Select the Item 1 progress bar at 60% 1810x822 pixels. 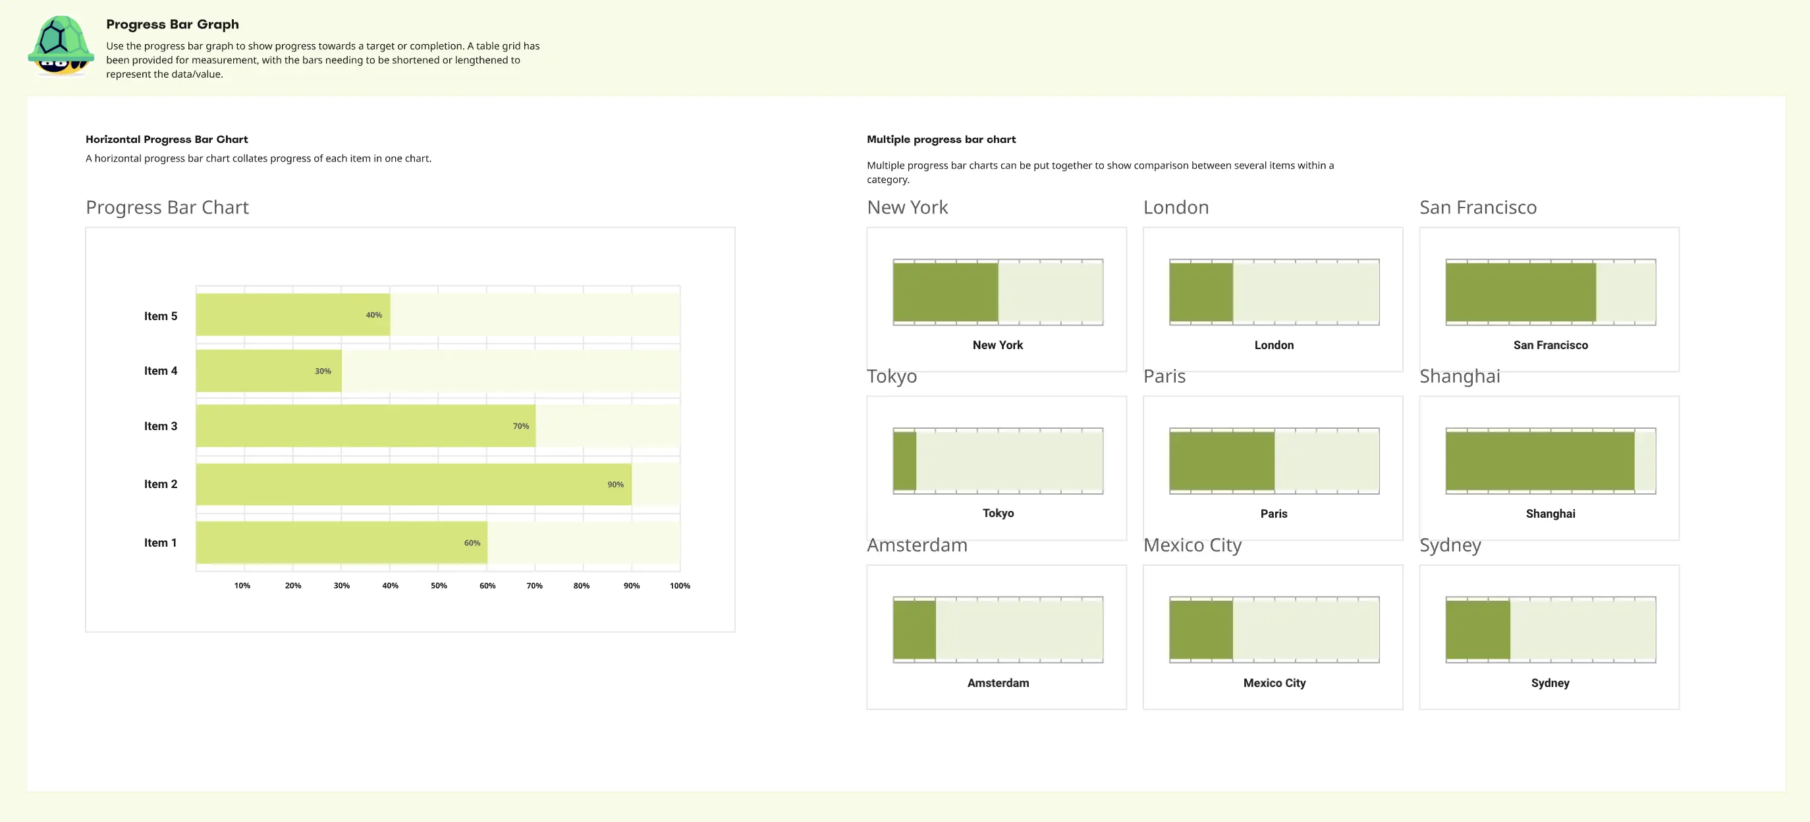[341, 542]
